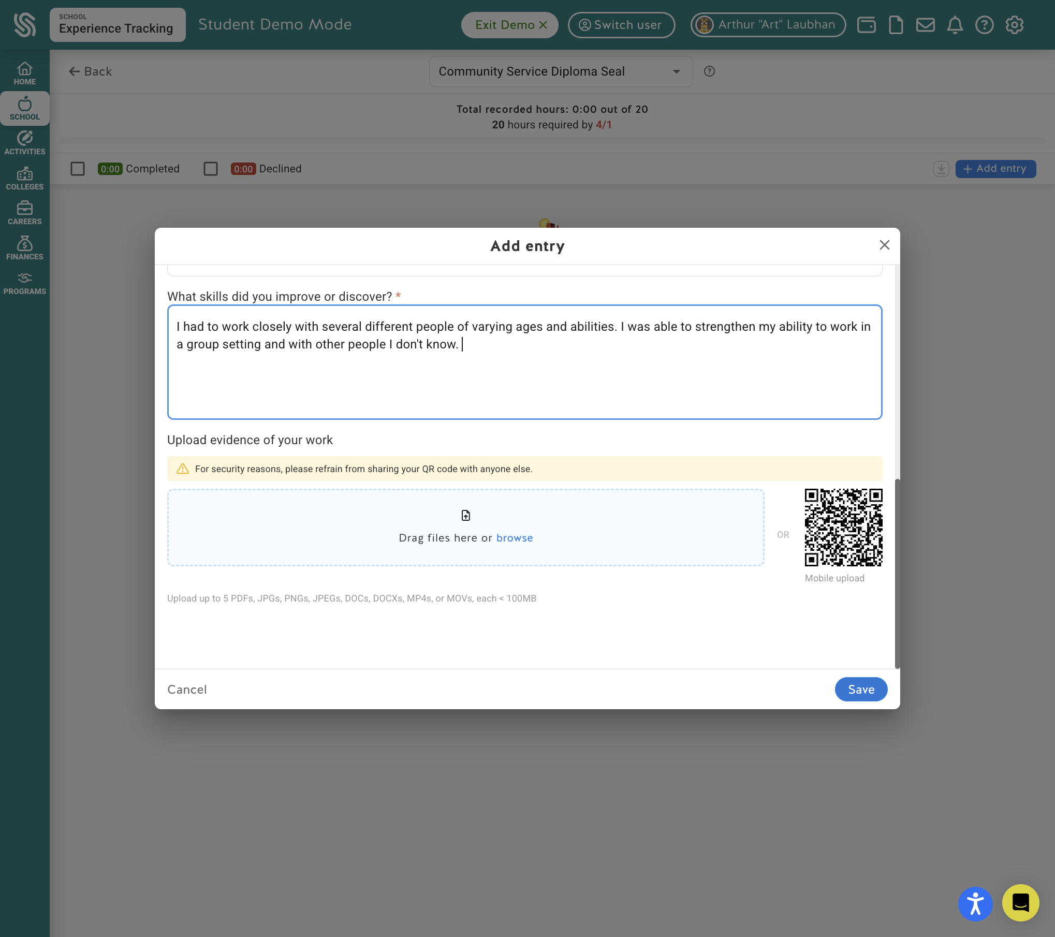Click the Add entry button
The width and height of the screenshot is (1055, 937).
995,169
